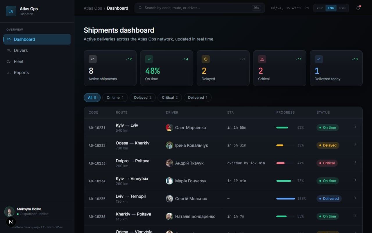Click the 38% progress bar for Odesa → Kharkiv
372x233 pixels.
pos(285,145)
